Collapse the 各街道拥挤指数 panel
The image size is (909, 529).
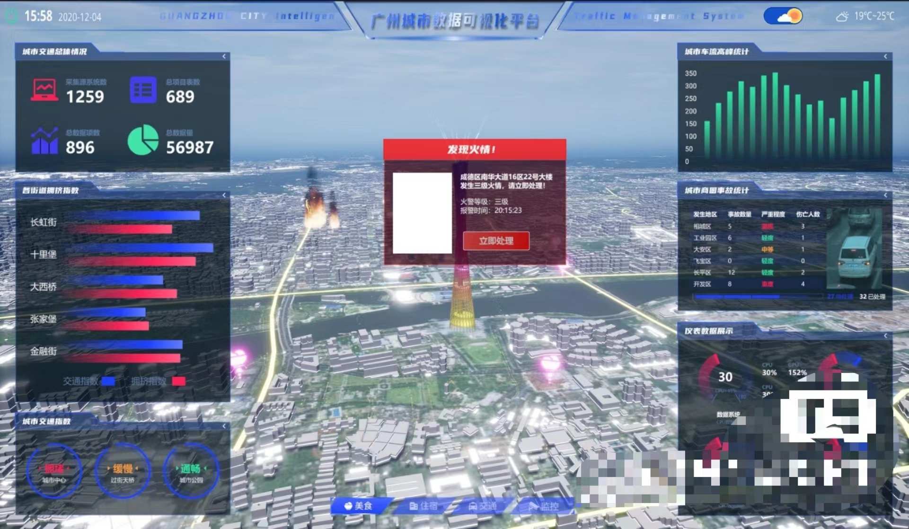(x=224, y=195)
